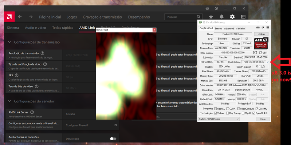Switch to GPU-Z Advanced tab
Screen dimensions: 291x145
click(229, 28)
